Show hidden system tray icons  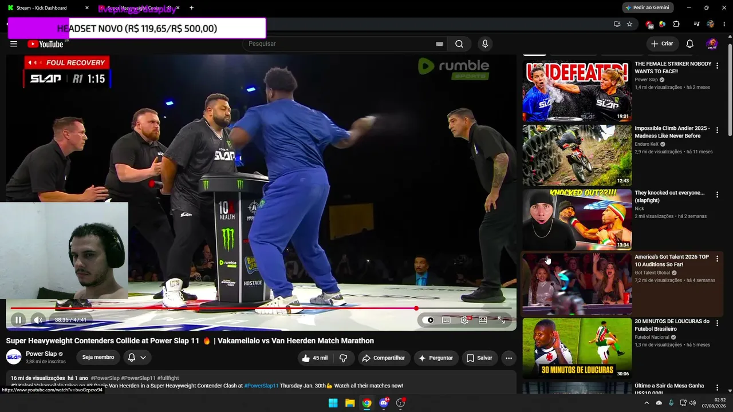click(x=647, y=403)
